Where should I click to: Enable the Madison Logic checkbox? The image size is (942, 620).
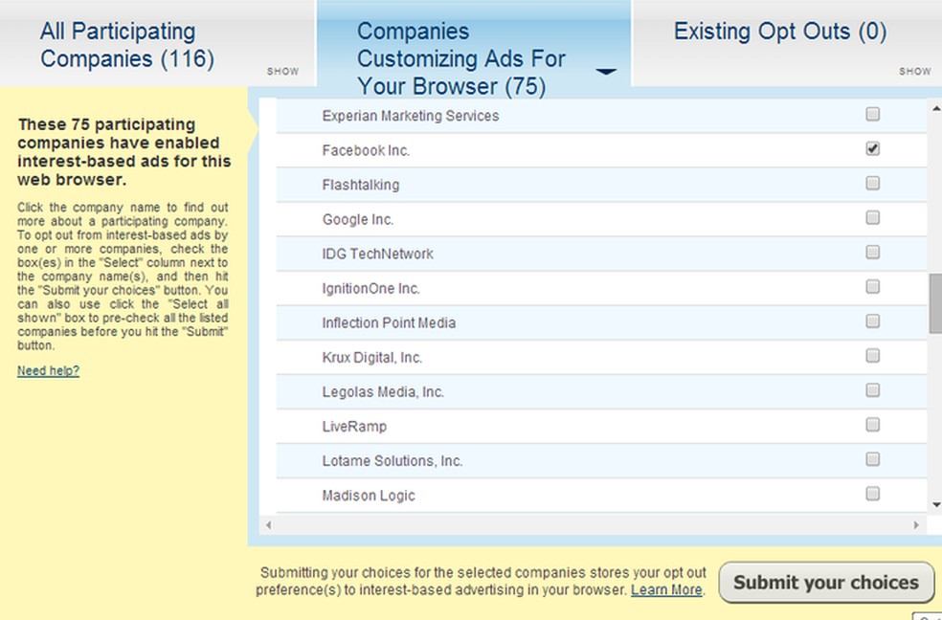[873, 494]
